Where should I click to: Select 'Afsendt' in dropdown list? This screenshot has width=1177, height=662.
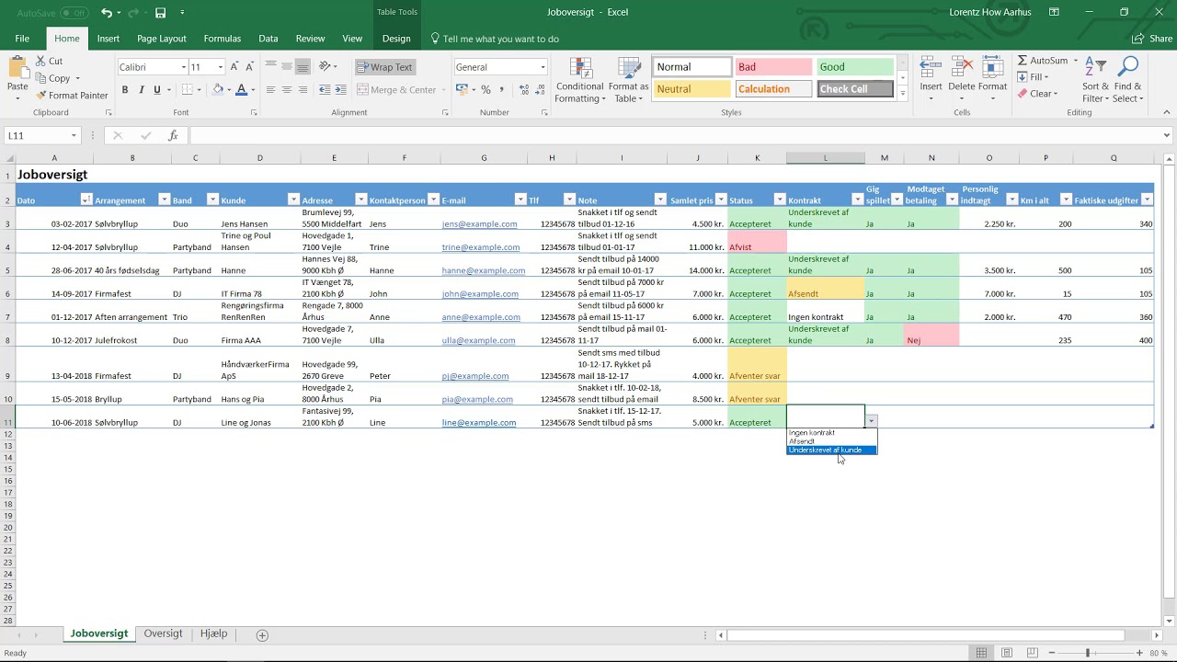coord(831,441)
